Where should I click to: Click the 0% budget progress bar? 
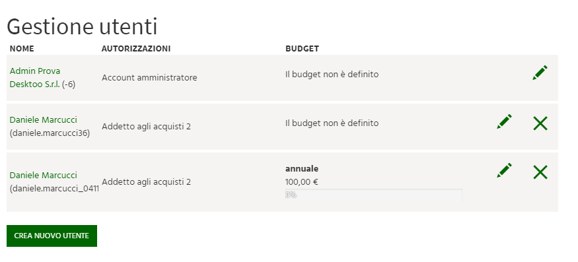[373, 195]
